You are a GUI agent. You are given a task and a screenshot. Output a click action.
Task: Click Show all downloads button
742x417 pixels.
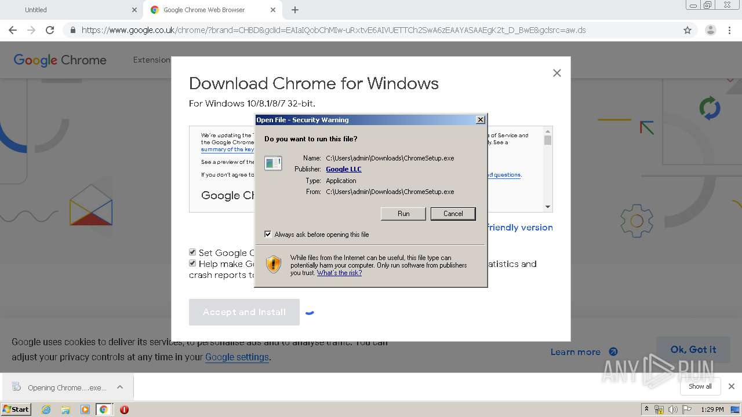pos(700,386)
